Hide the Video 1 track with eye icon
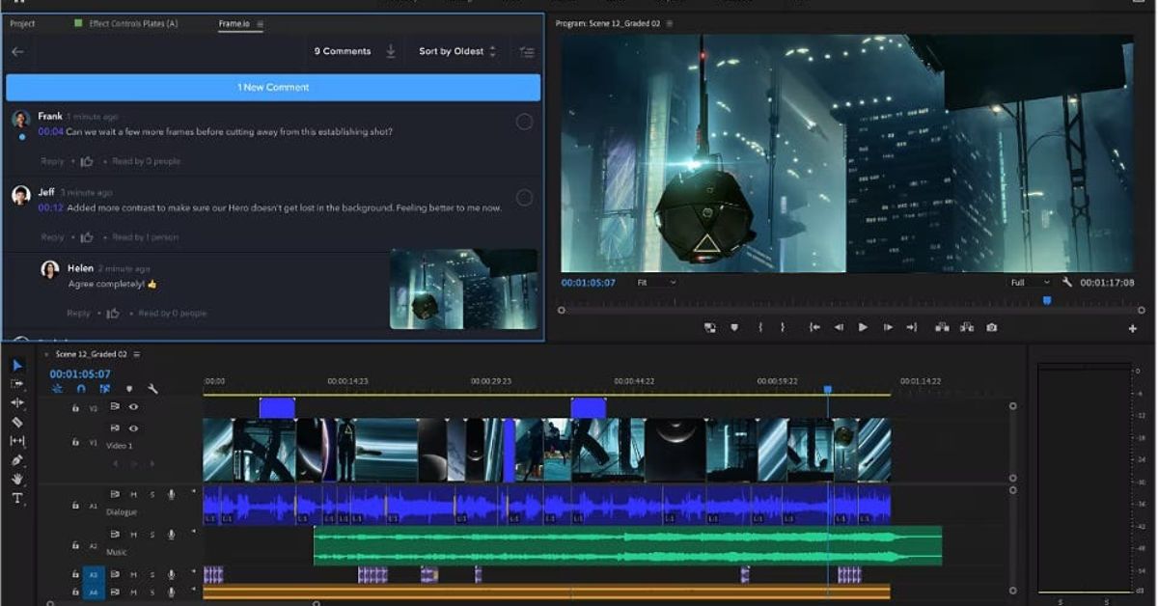 133,428
